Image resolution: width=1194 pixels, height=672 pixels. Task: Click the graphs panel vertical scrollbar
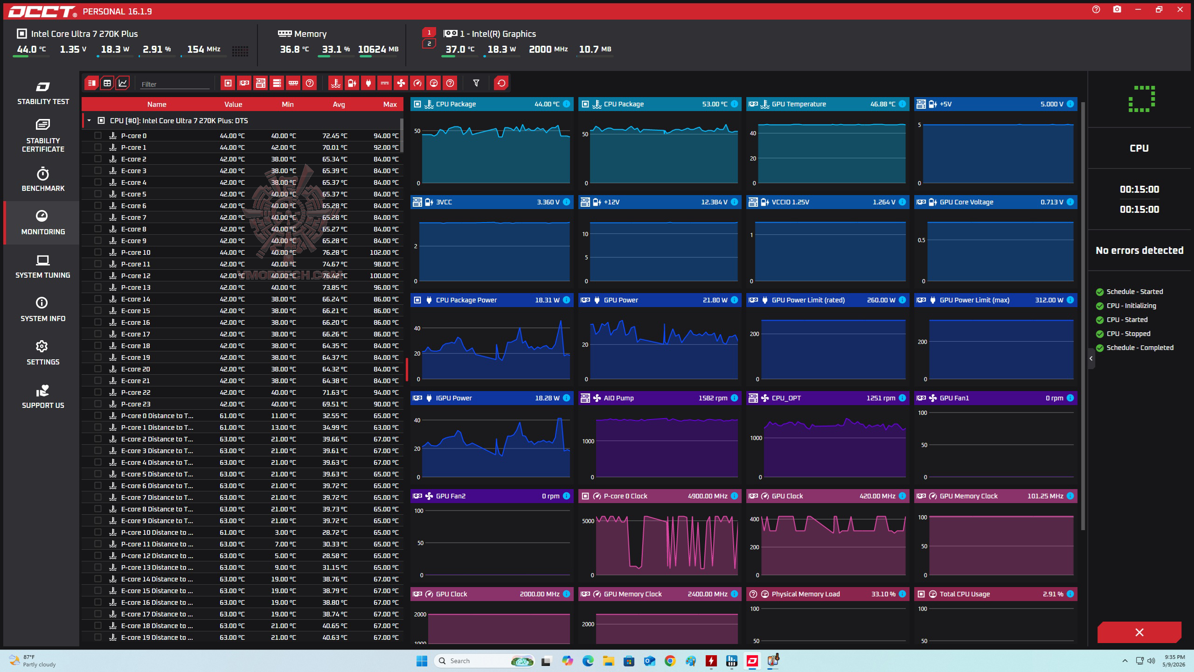(1083, 316)
